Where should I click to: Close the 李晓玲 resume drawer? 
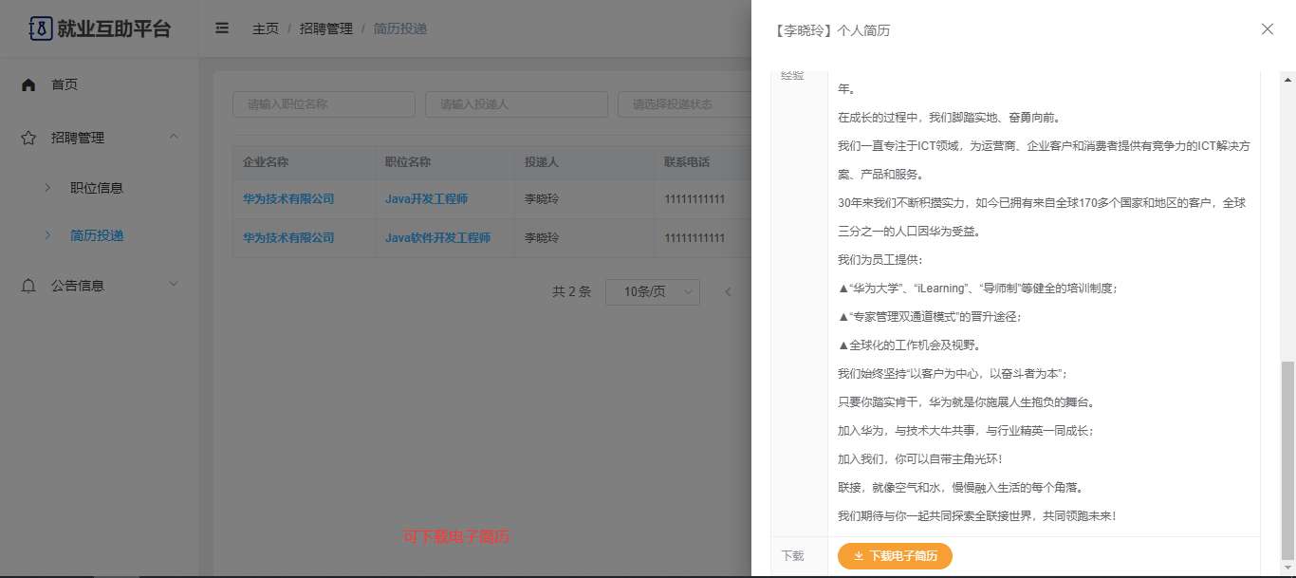[1267, 29]
